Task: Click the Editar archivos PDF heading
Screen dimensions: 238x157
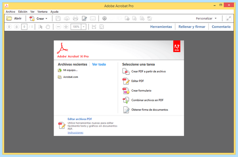Action: 80,119
